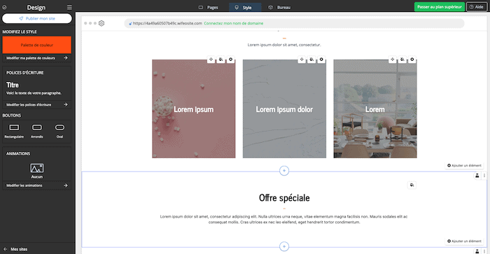
Task: Expand Modifier ma palette de couleurs
Action: (x=37, y=58)
